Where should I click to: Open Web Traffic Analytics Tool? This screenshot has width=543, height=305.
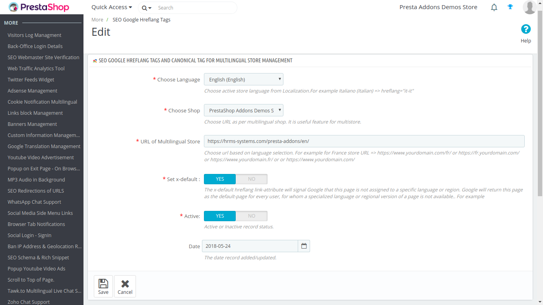click(x=36, y=68)
